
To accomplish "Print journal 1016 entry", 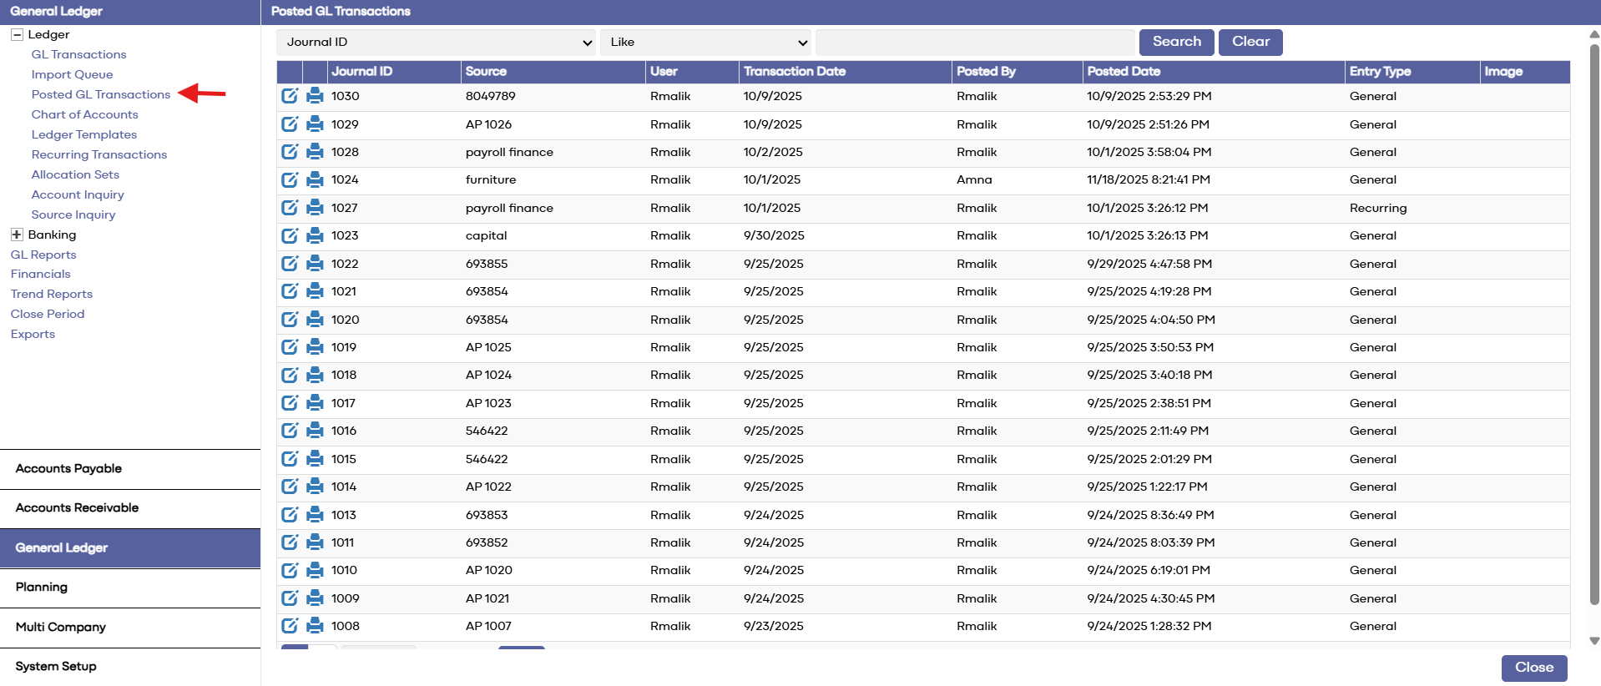I will (x=315, y=431).
